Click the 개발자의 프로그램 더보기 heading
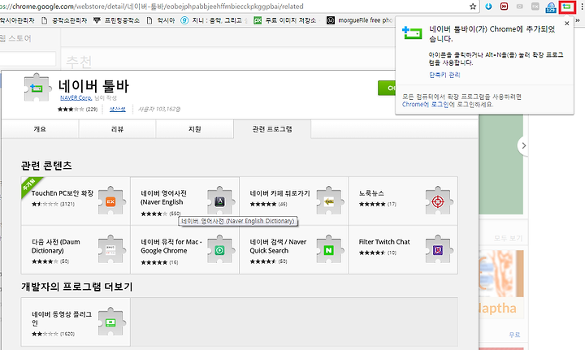This screenshot has height=350, width=585. (x=77, y=287)
